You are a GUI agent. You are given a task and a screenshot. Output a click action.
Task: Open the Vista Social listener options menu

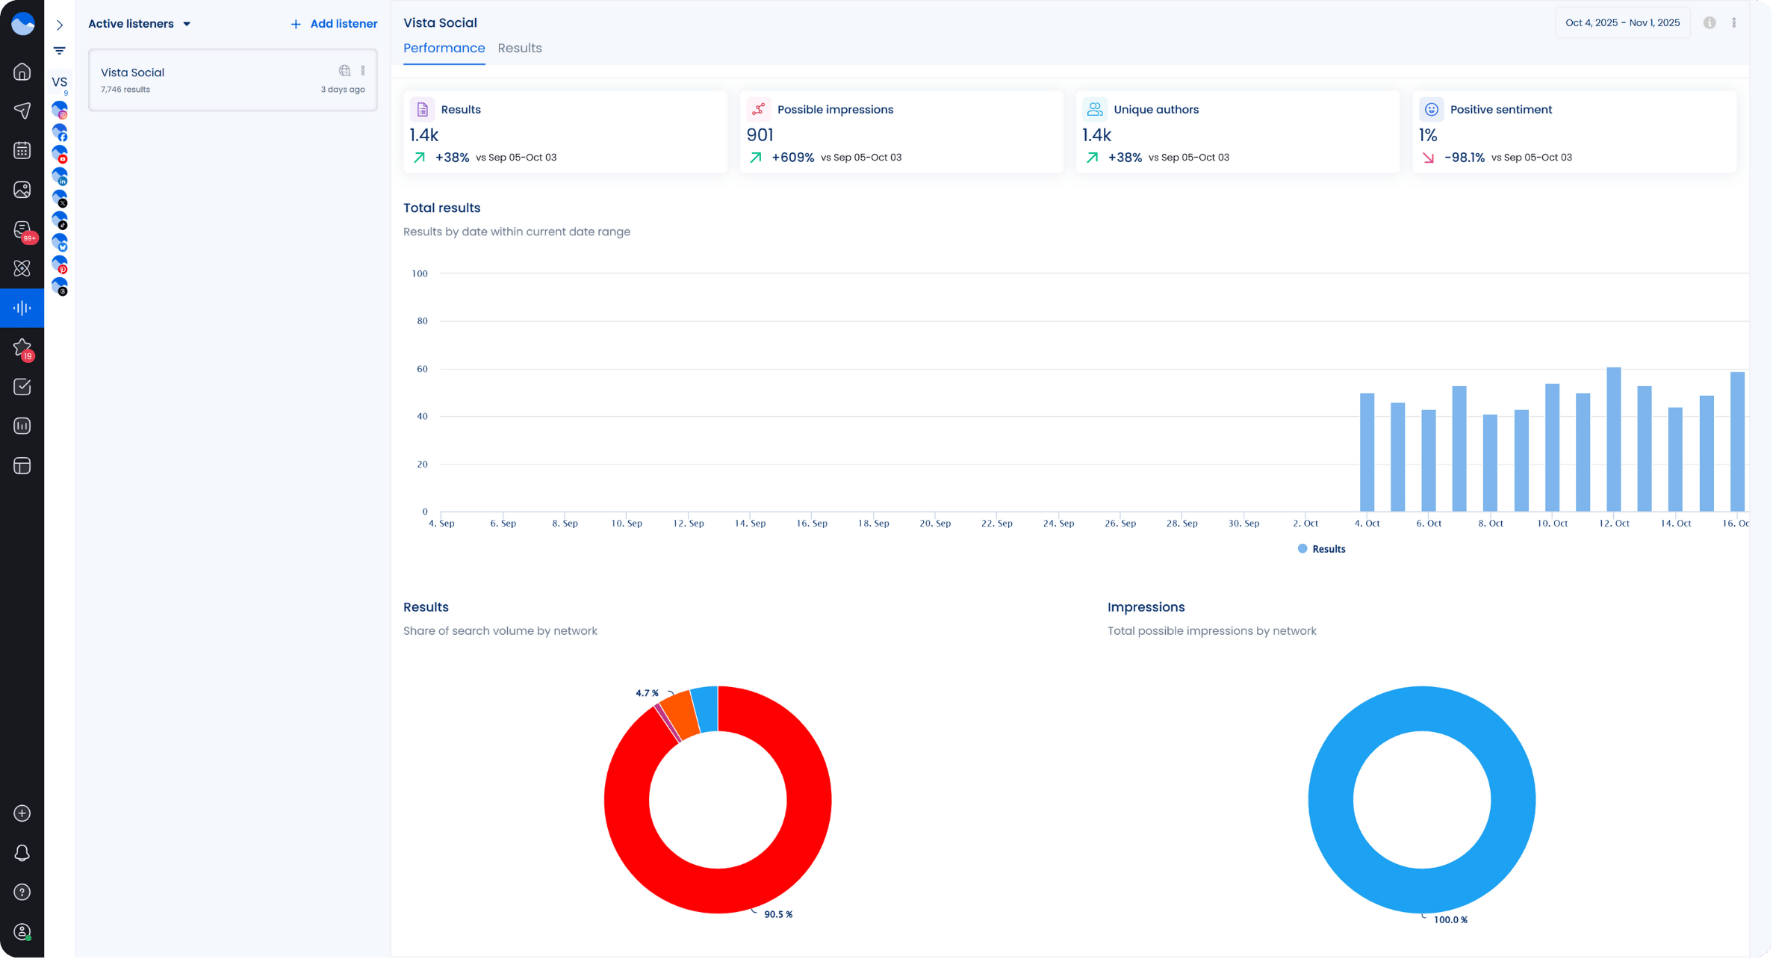363,71
